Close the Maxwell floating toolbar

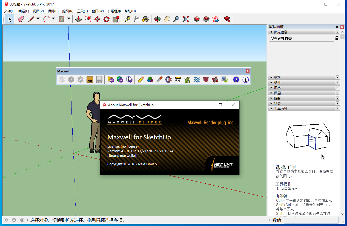(248, 71)
